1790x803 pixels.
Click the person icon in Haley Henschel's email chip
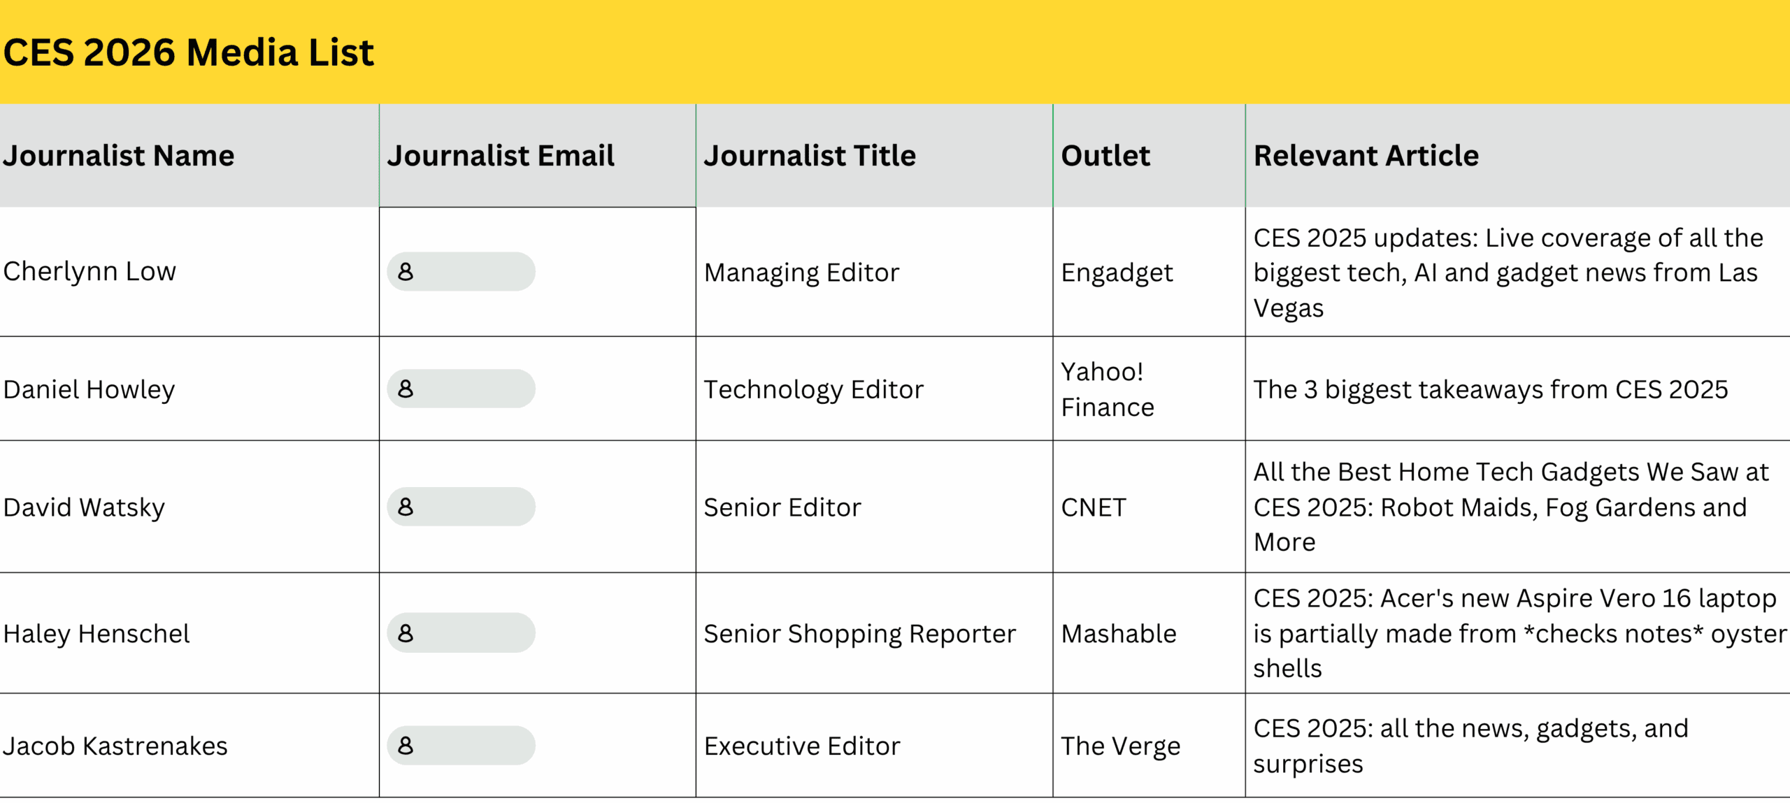tap(406, 634)
